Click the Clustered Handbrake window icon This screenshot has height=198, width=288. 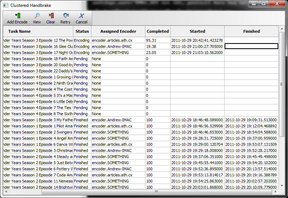pos(5,5)
